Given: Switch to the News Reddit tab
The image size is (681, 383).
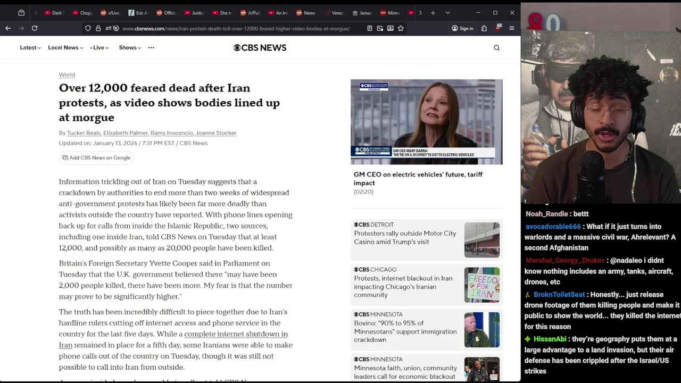Looking at the screenshot, I should [x=305, y=13].
